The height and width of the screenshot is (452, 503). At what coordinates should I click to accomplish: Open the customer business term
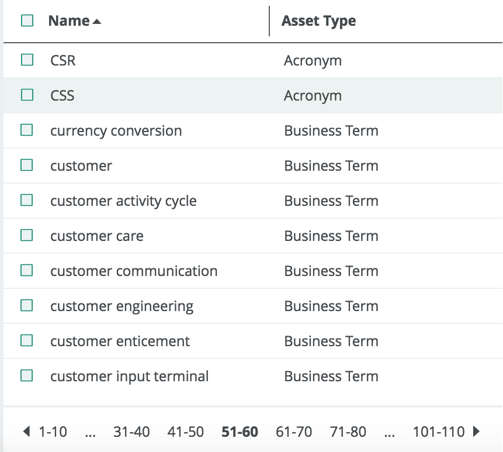pyautogui.click(x=81, y=165)
